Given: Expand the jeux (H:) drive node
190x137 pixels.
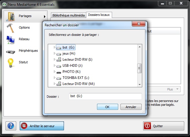Looking at the screenshot, I should 54,53.
